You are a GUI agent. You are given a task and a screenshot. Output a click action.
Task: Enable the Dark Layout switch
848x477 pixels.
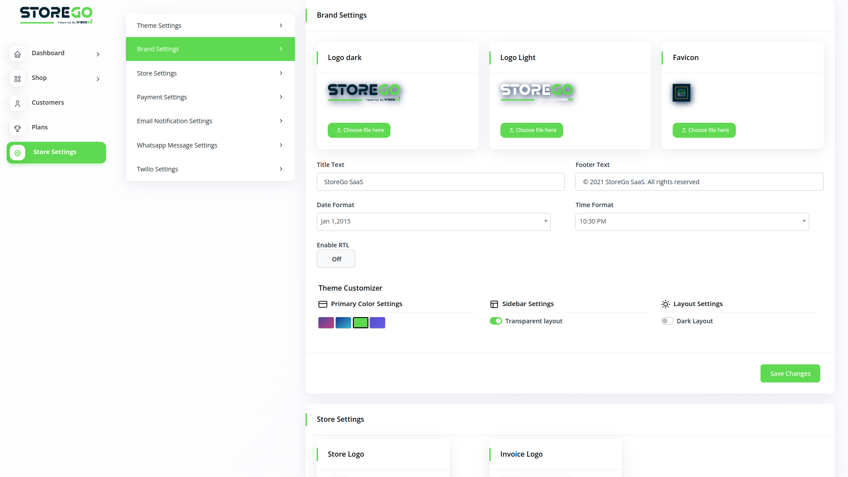667,321
